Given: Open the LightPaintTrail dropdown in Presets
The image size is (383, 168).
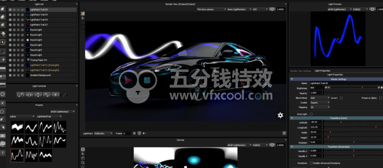Looking at the screenshot, I should tap(49, 116).
